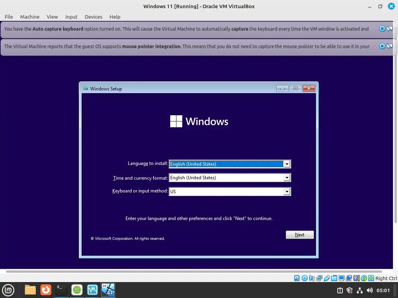The width and height of the screenshot is (398, 298).
Task: Click the CPU virtualization status indicator
Action: (x=356, y=278)
